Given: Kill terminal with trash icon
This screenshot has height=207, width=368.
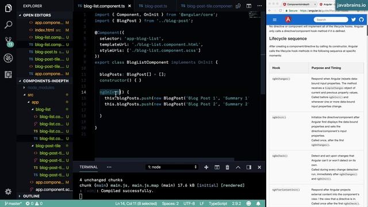Looking at the screenshot, I should (x=227, y=167).
